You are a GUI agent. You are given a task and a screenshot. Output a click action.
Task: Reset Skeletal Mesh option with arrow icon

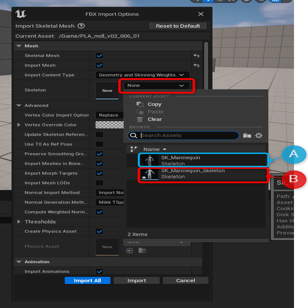tap(196, 56)
